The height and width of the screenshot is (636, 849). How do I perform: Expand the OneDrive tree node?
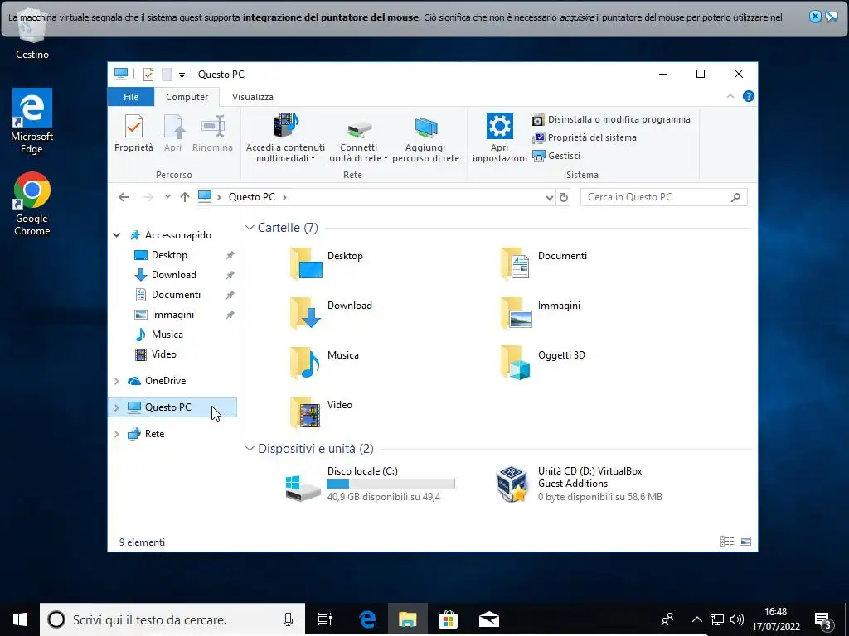[x=116, y=381]
